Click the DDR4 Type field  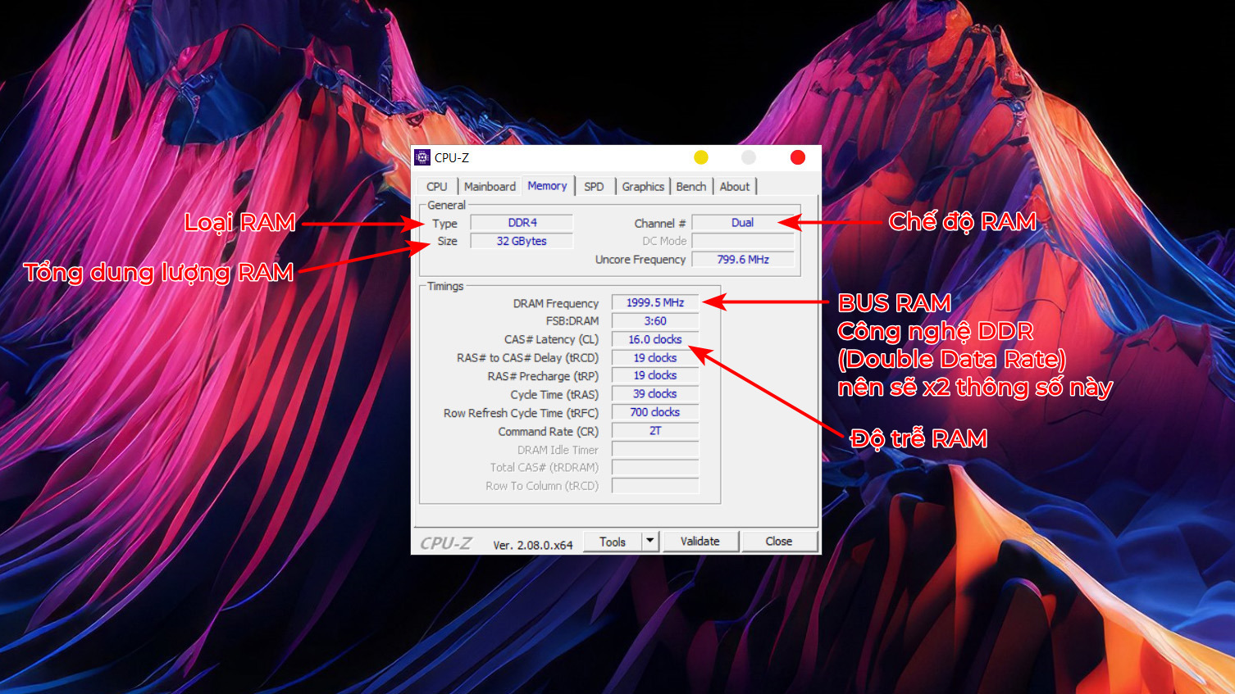tap(522, 223)
